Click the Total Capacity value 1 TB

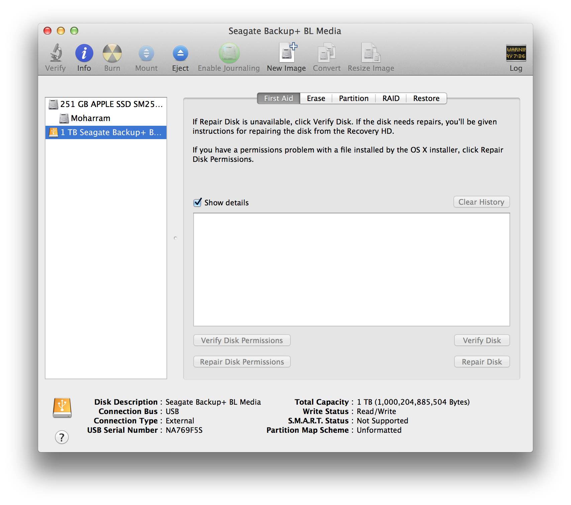413,402
